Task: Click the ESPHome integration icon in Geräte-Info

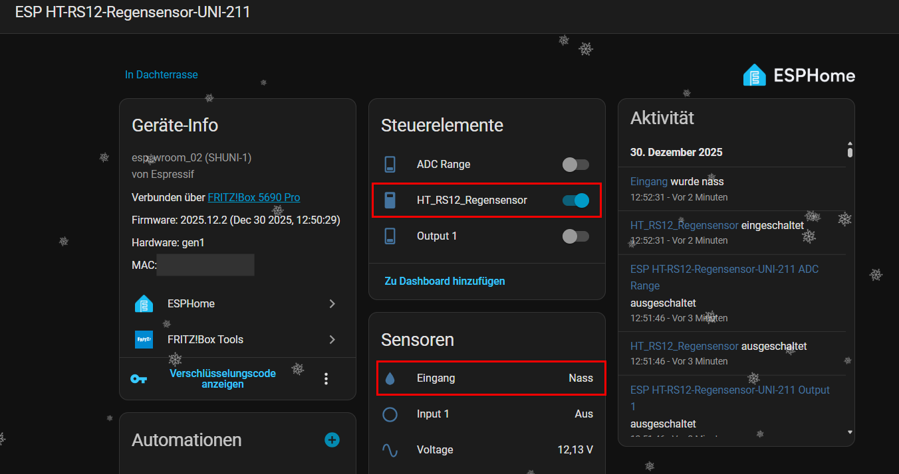Action: pos(144,304)
